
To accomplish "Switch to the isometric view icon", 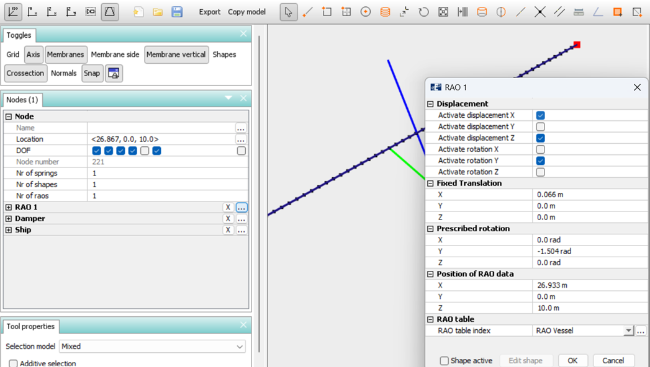I will click(x=13, y=12).
